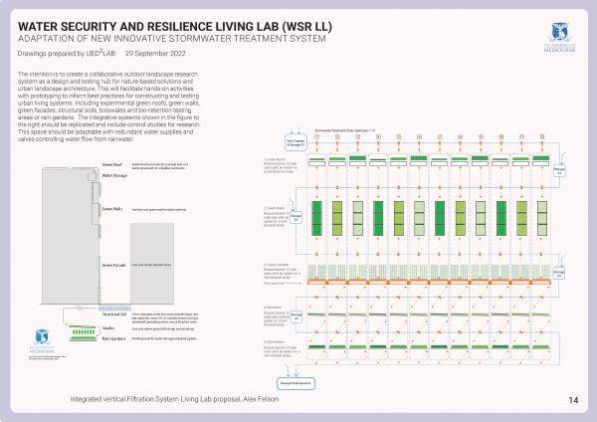597x422 pixels.
Task: Click the water storage tank box on building
Action: [92, 176]
